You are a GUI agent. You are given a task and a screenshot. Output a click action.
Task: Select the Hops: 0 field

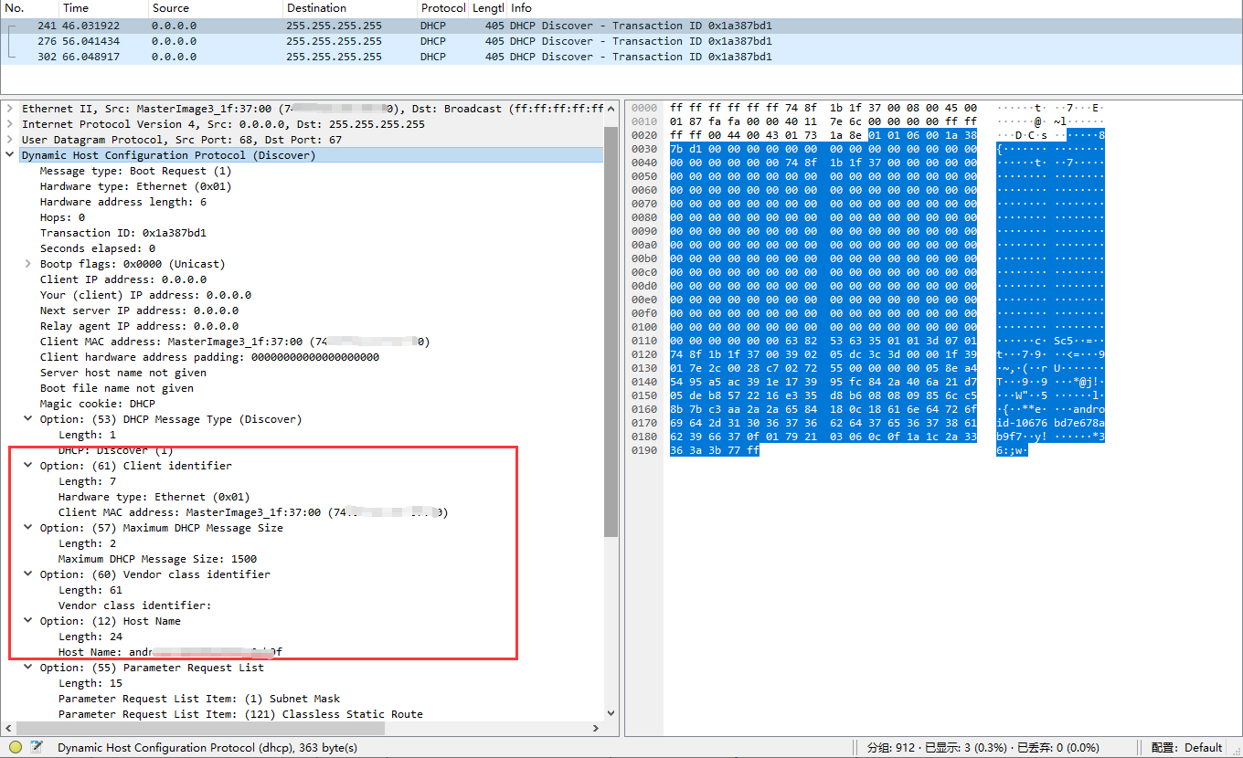coord(62,217)
